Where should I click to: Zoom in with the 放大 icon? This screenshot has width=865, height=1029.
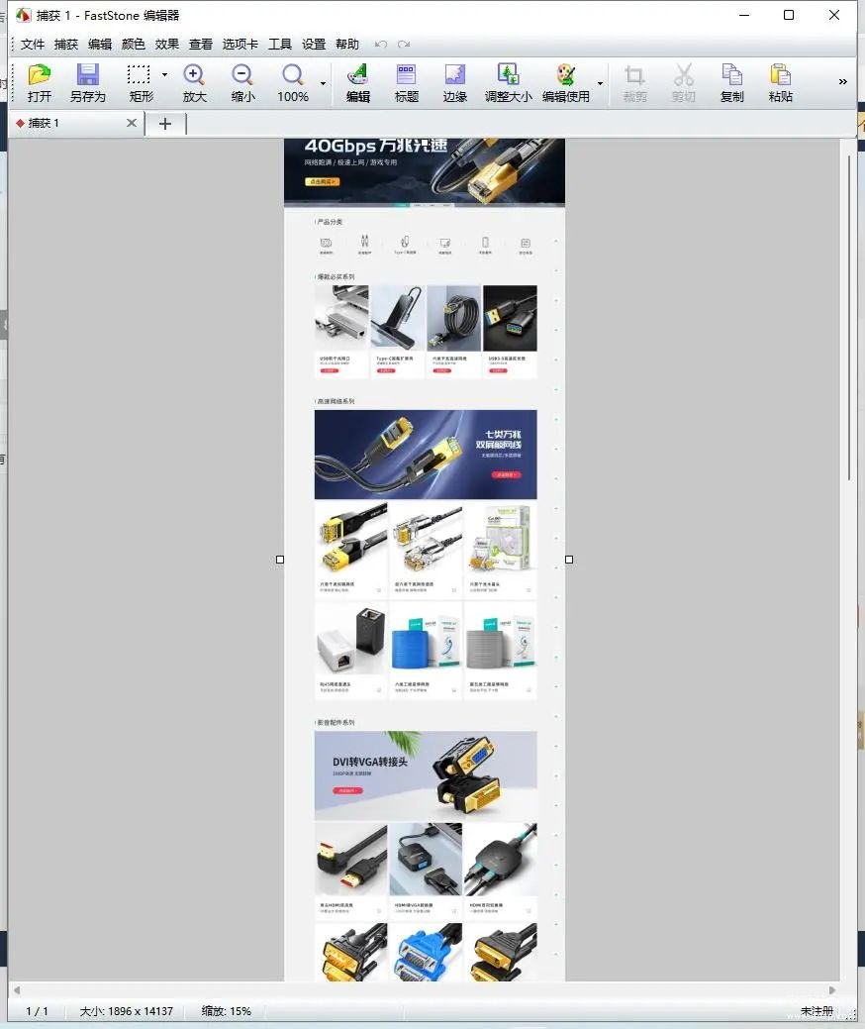coord(194,82)
